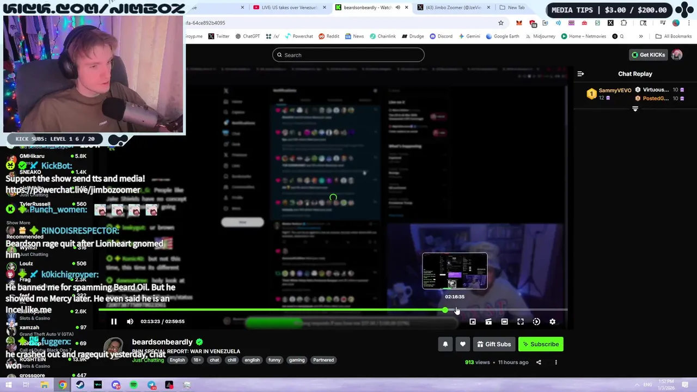Share the video via the share icon

[x=539, y=362]
